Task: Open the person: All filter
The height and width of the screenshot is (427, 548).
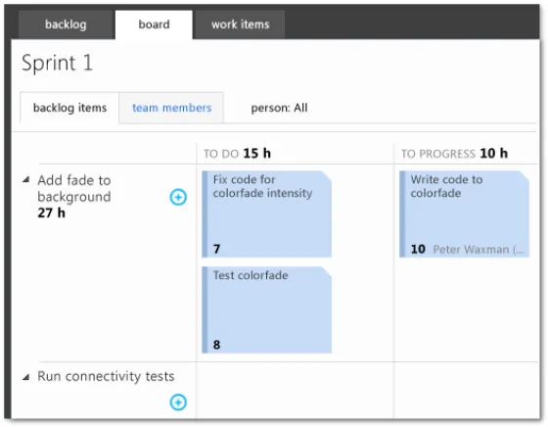Action: coord(279,108)
